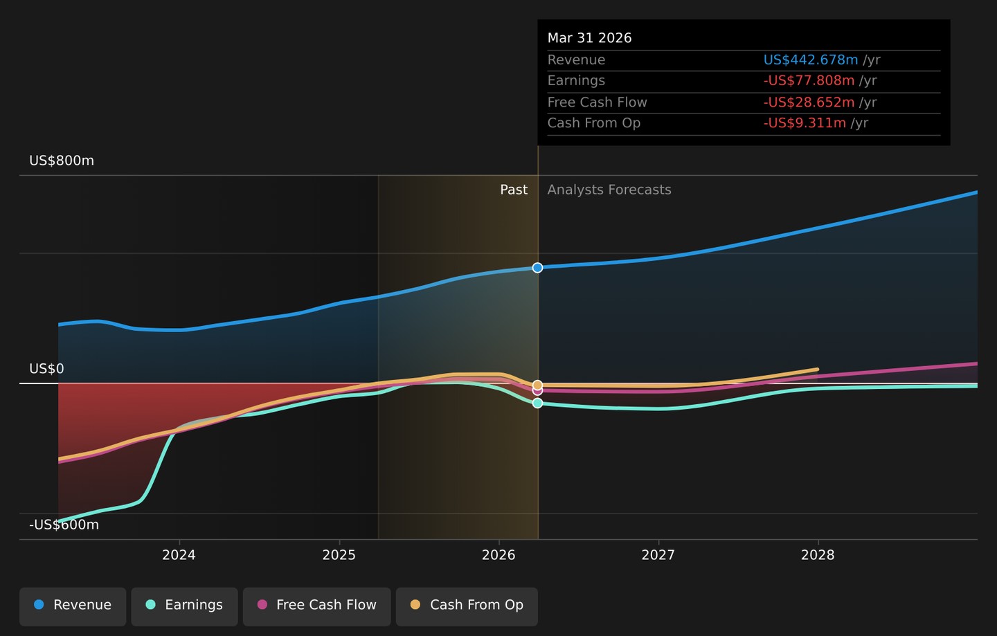Screen dimensions: 997x636
Task: Click the Earnings row label in tooltip
Action: 576,81
